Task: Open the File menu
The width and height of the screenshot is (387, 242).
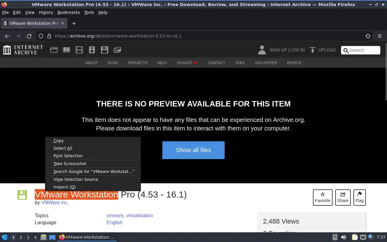Action: coord(5,12)
